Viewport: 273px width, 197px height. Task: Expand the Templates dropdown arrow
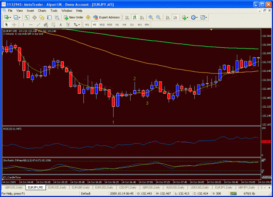[x=206, y=17]
